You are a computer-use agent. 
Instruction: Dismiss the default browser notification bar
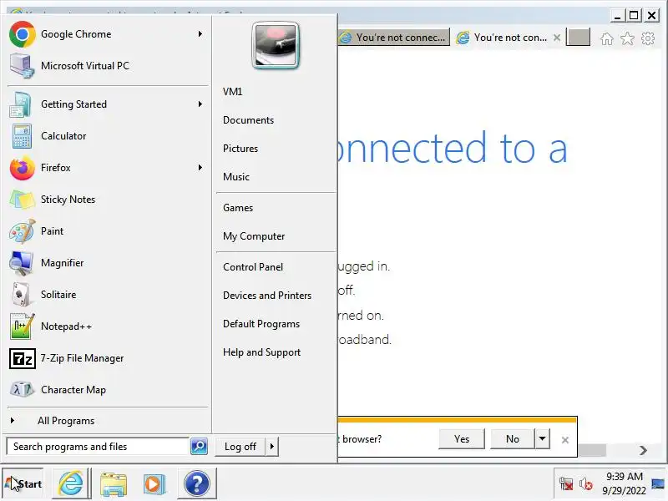coord(565,440)
